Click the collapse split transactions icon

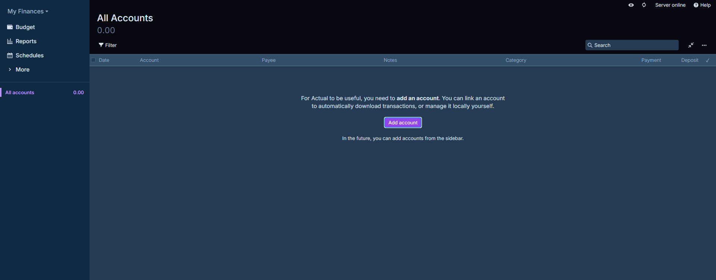[691, 45]
